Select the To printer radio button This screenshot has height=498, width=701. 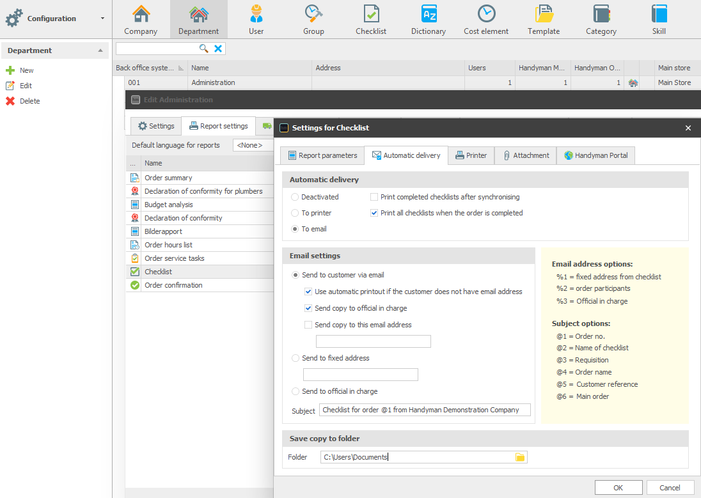click(x=295, y=214)
